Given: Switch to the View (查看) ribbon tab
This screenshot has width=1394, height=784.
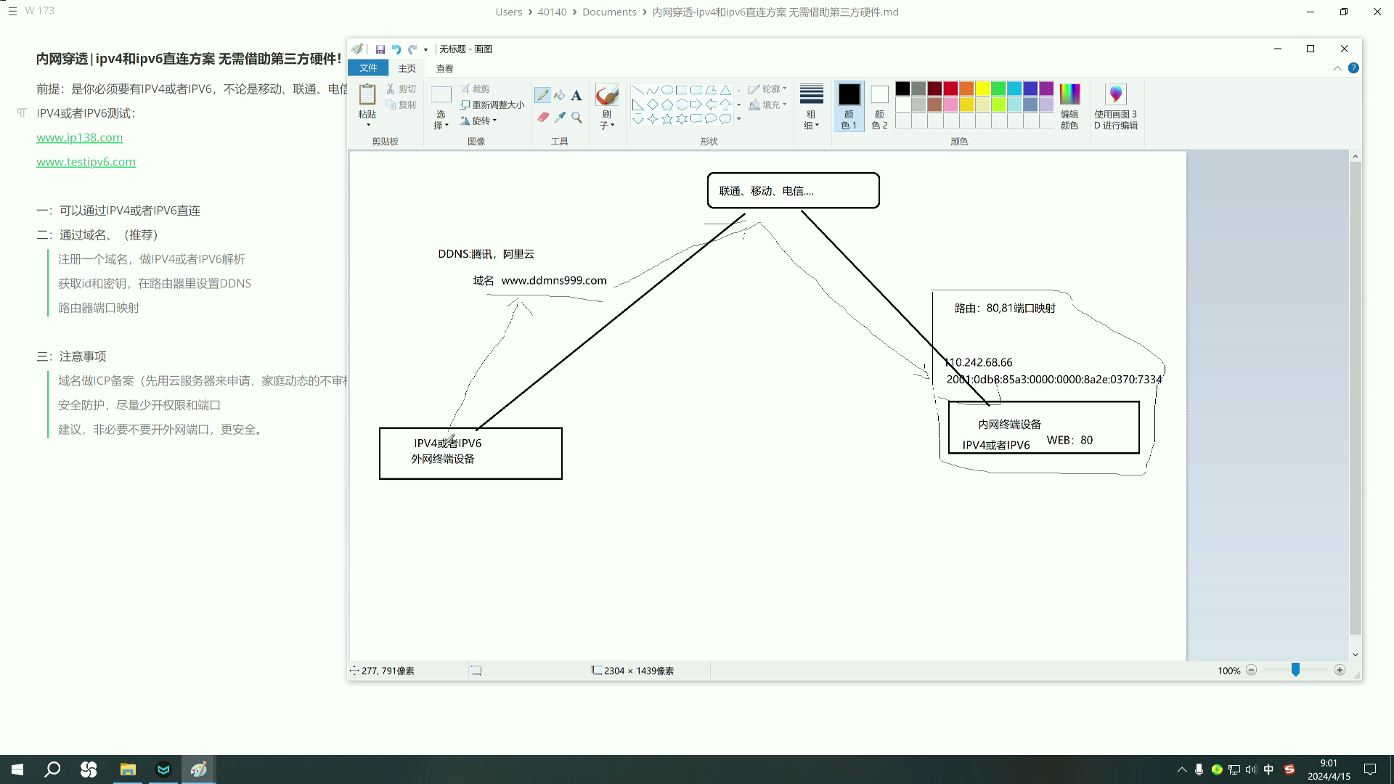Looking at the screenshot, I should pyautogui.click(x=444, y=68).
